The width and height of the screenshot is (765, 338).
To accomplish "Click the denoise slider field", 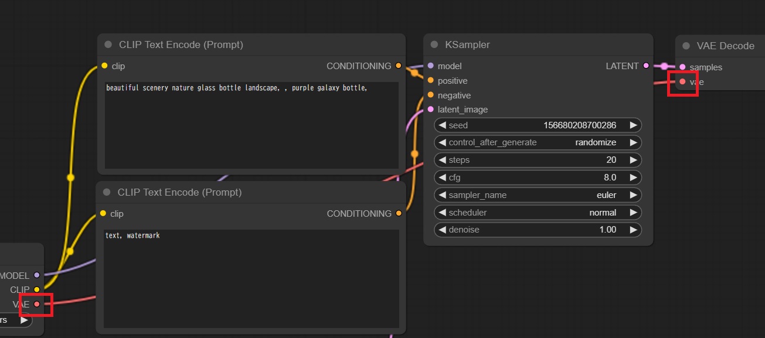I will [x=538, y=230].
